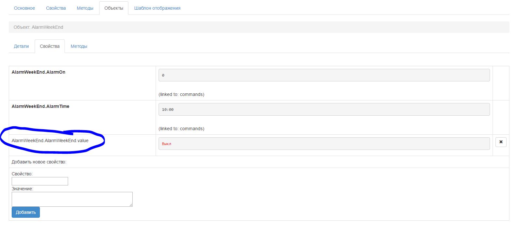Select the Объекты tab
The height and width of the screenshot is (230, 513).
tap(114, 8)
